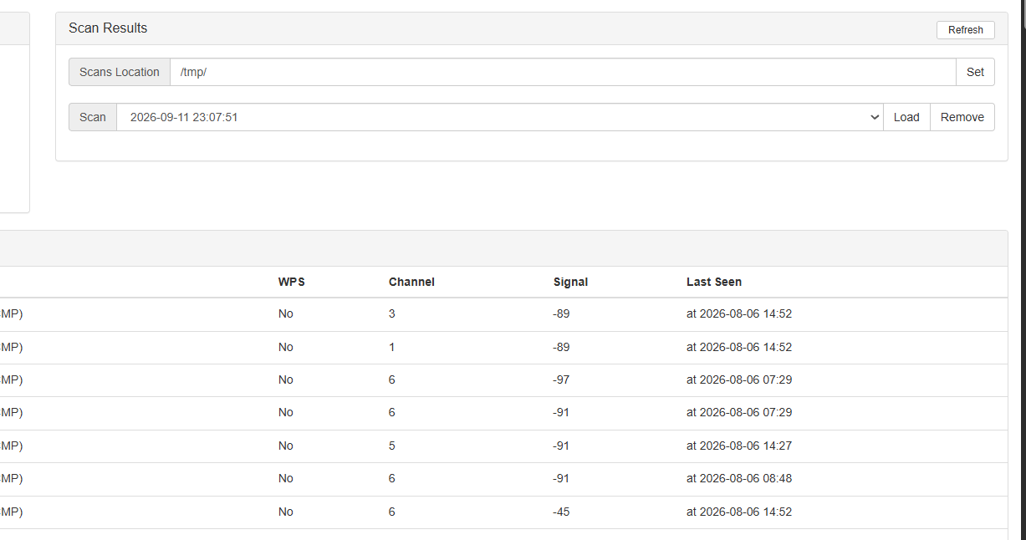Select the channel value 3 cell
The height and width of the screenshot is (540, 1026).
[x=392, y=313]
